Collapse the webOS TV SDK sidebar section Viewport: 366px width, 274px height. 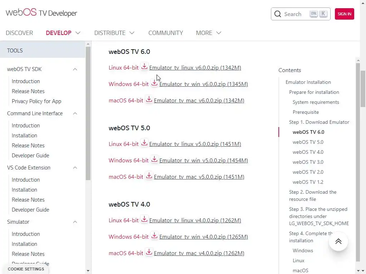[75, 69]
